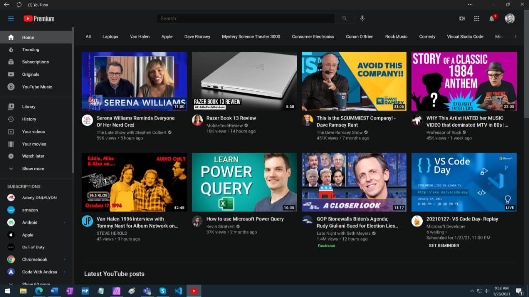Viewport: 529px width, 297px height.
Task: Click the search magnifier button
Action: tap(344, 18)
